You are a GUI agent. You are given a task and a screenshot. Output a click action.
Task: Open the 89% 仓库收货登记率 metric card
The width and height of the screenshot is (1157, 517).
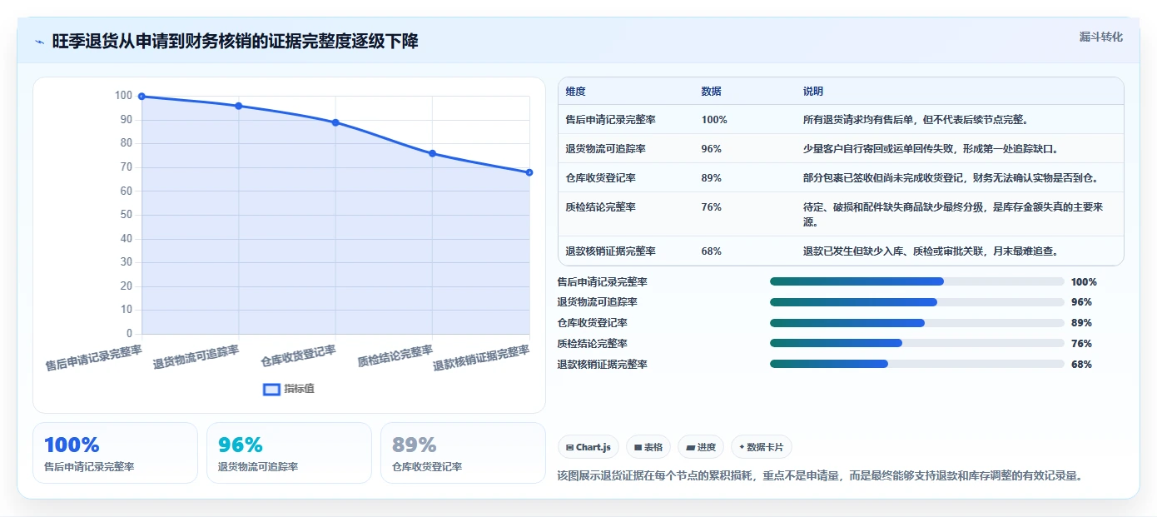pyautogui.click(x=463, y=453)
